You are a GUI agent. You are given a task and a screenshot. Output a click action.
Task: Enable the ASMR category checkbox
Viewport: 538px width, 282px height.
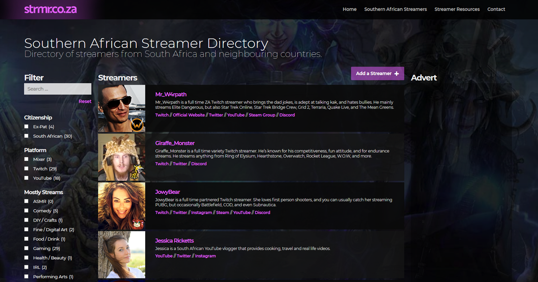pyautogui.click(x=26, y=201)
